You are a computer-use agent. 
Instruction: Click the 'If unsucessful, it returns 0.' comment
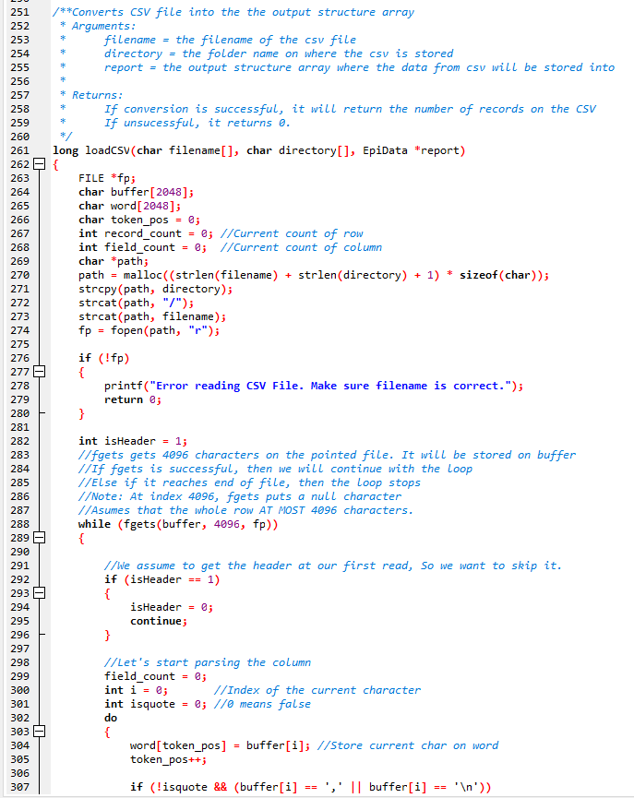(197, 124)
